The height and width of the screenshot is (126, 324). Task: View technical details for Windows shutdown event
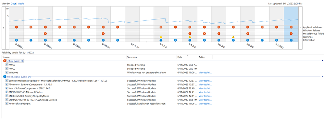205,73
